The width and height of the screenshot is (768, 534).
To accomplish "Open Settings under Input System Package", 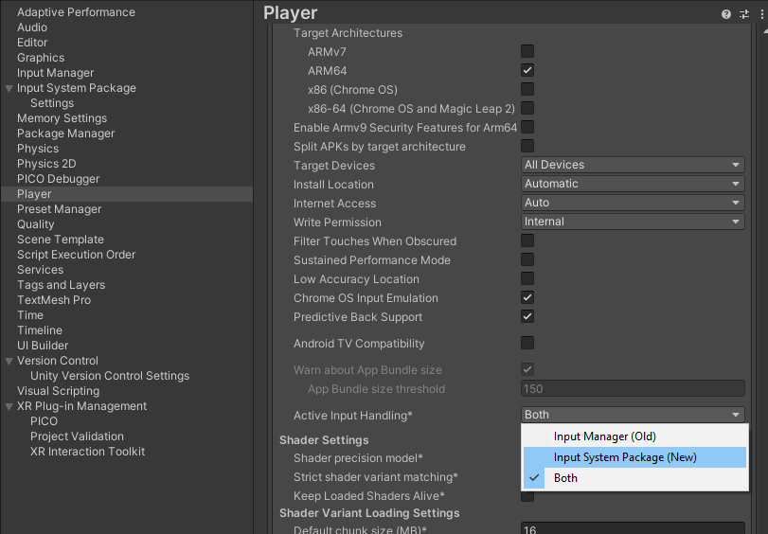I will coord(52,103).
